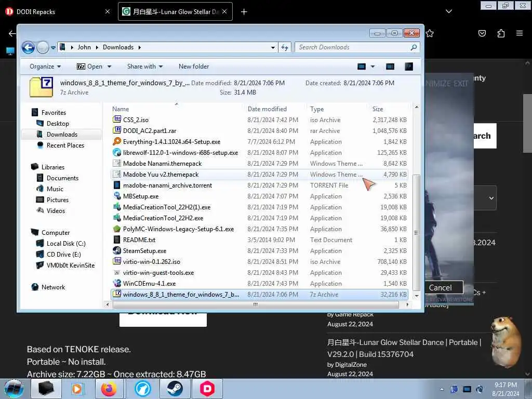Open recent locations dropdown next to Forward arrow

pyautogui.click(x=54, y=47)
